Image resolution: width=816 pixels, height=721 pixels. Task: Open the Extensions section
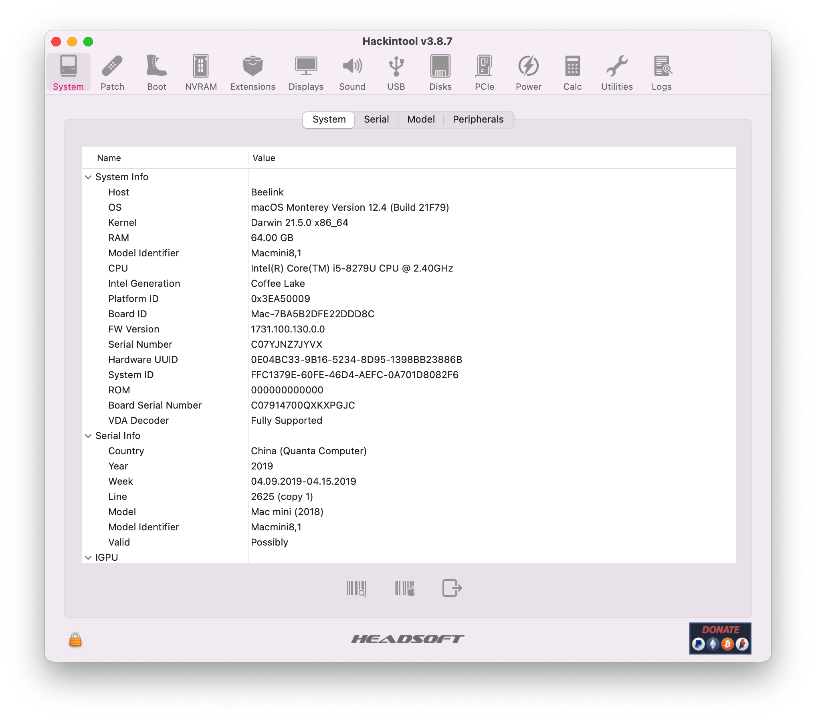(x=252, y=73)
